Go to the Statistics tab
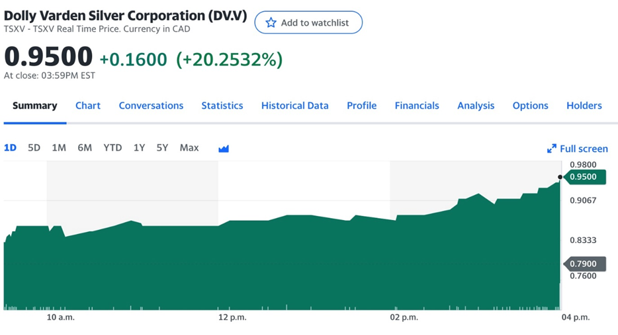618x335 pixels. pos(222,106)
